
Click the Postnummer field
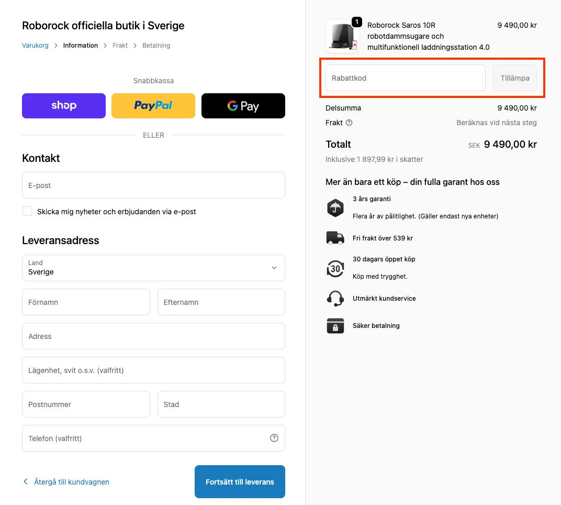click(x=86, y=404)
